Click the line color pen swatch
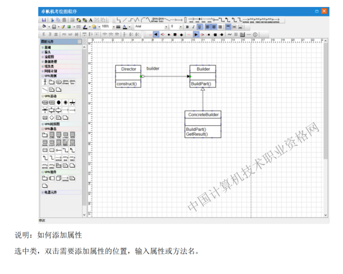This screenshot has width=343, height=274. point(85,27)
